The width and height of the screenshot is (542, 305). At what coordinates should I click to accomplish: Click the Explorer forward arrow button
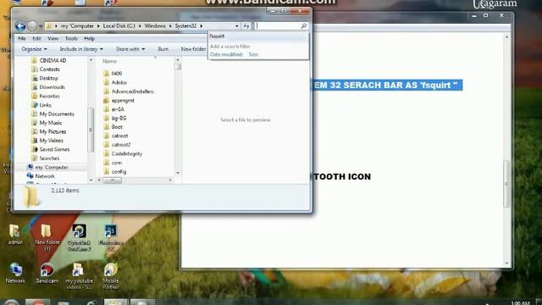pyautogui.click(x=32, y=26)
